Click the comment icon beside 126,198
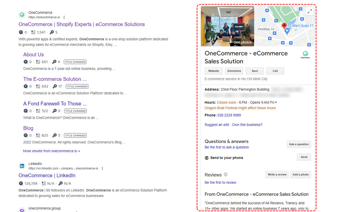This screenshot has height=212, width=340. (x=21, y=183)
